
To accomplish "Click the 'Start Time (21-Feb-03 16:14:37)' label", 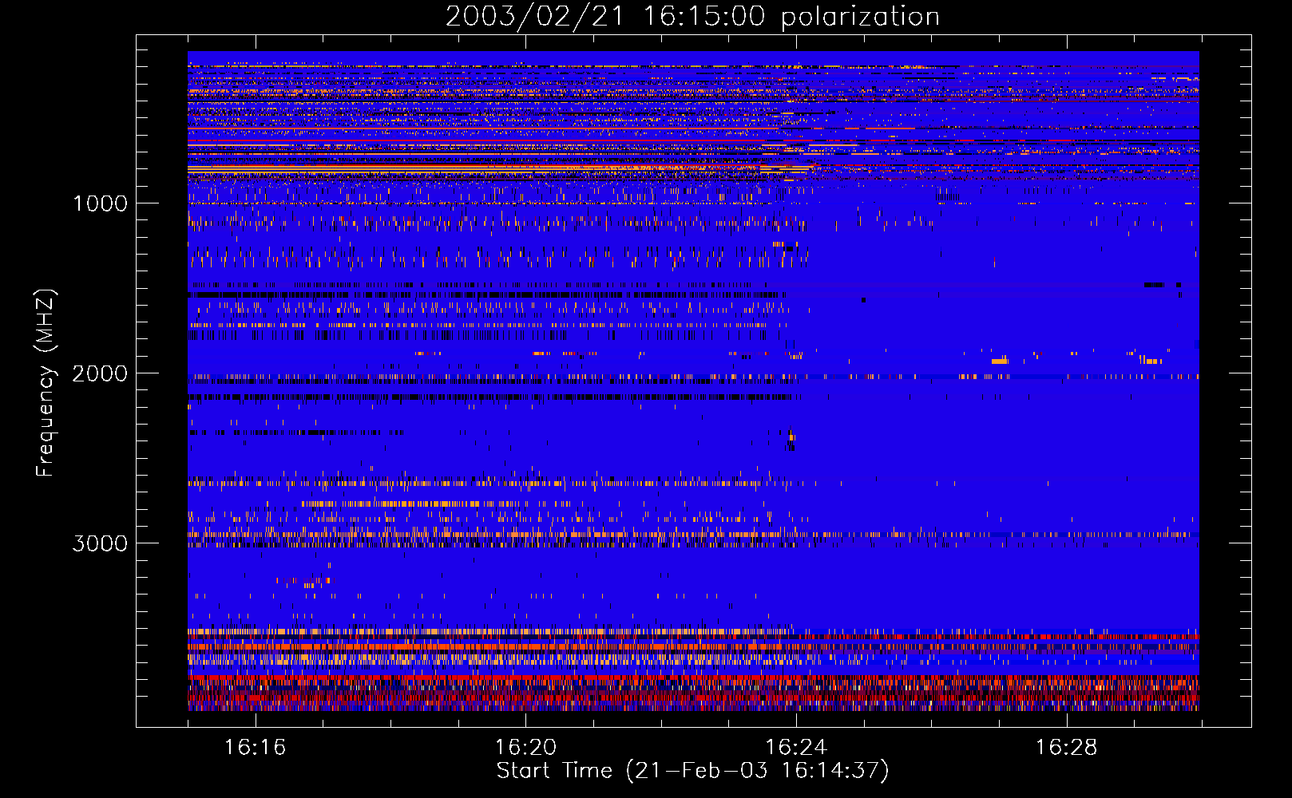I will click(692, 770).
